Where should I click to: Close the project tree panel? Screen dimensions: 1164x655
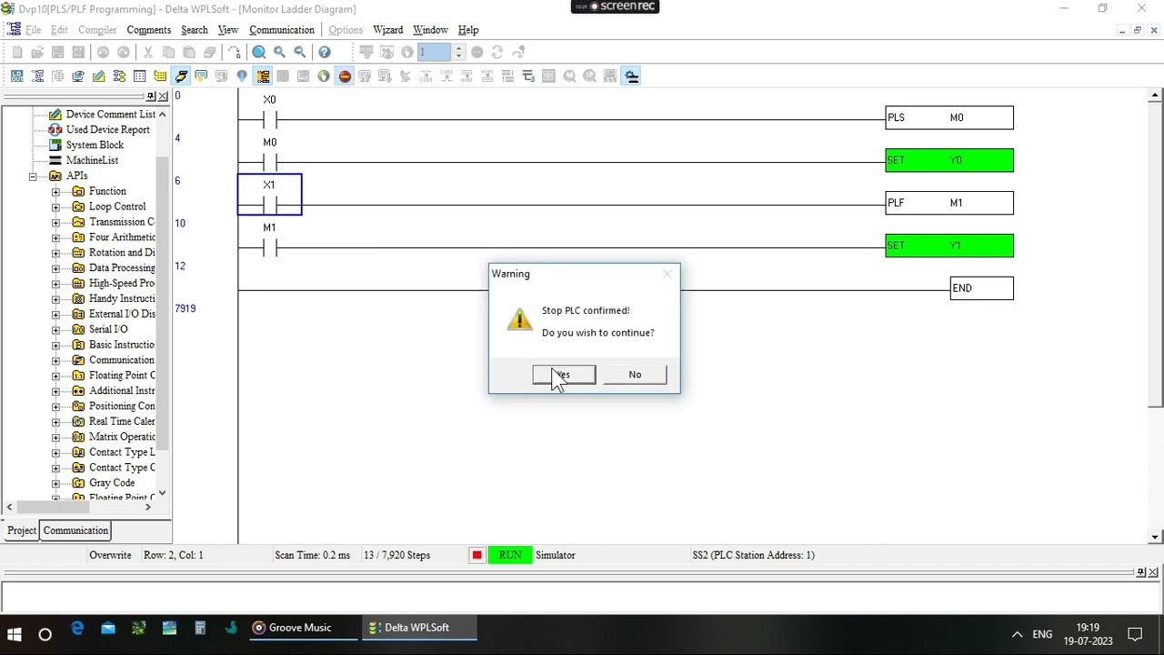pyautogui.click(x=163, y=96)
